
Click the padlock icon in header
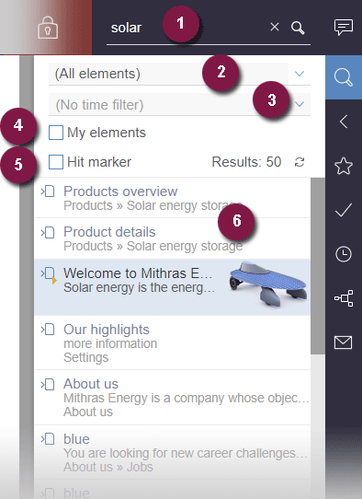(x=48, y=28)
